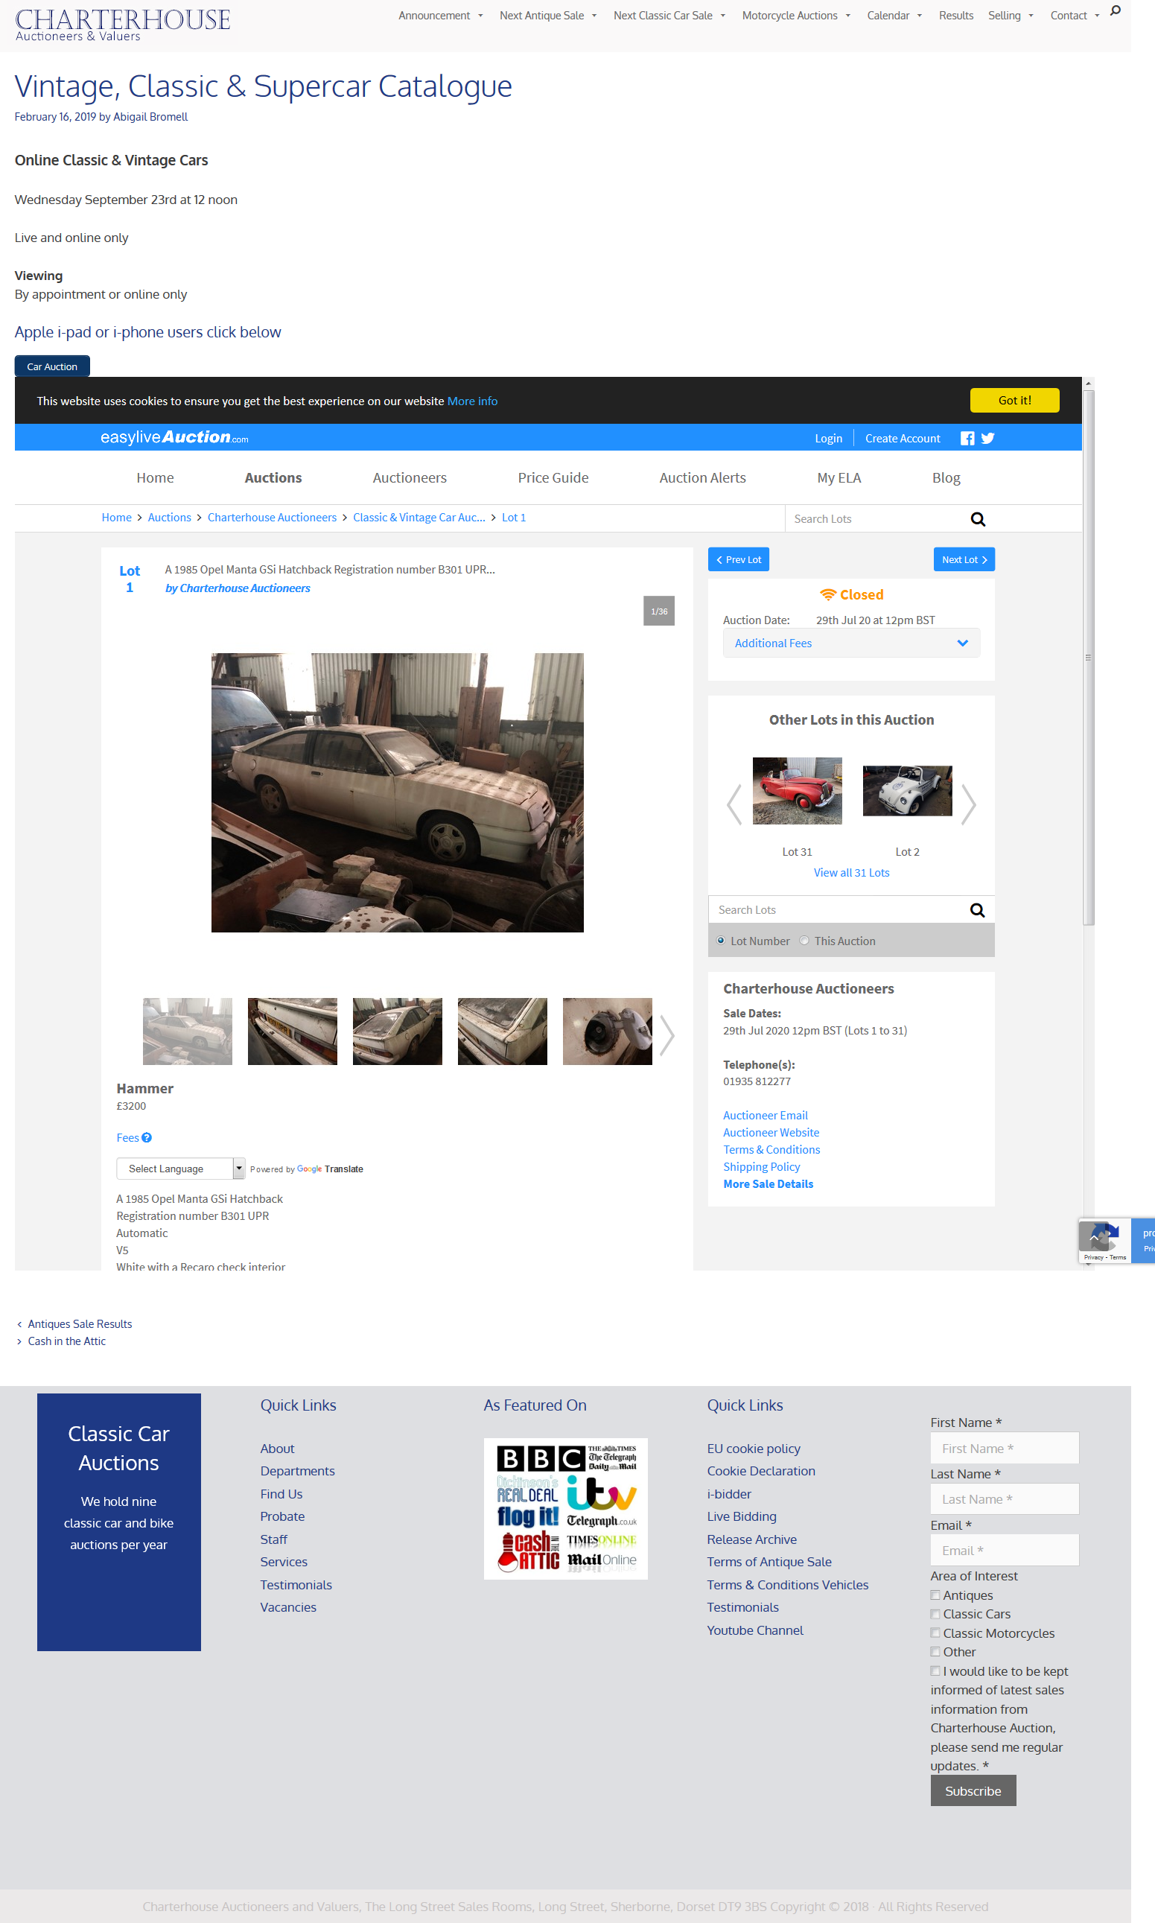The width and height of the screenshot is (1155, 1923).
Task: Select the This Auction radio button
Action: (804, 941)
